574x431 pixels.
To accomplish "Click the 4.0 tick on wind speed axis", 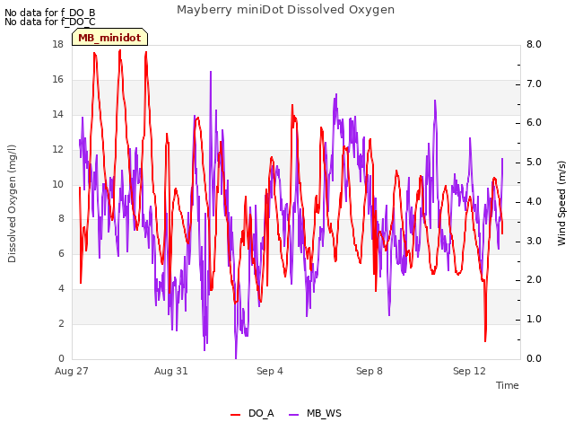I will [535, 201].
